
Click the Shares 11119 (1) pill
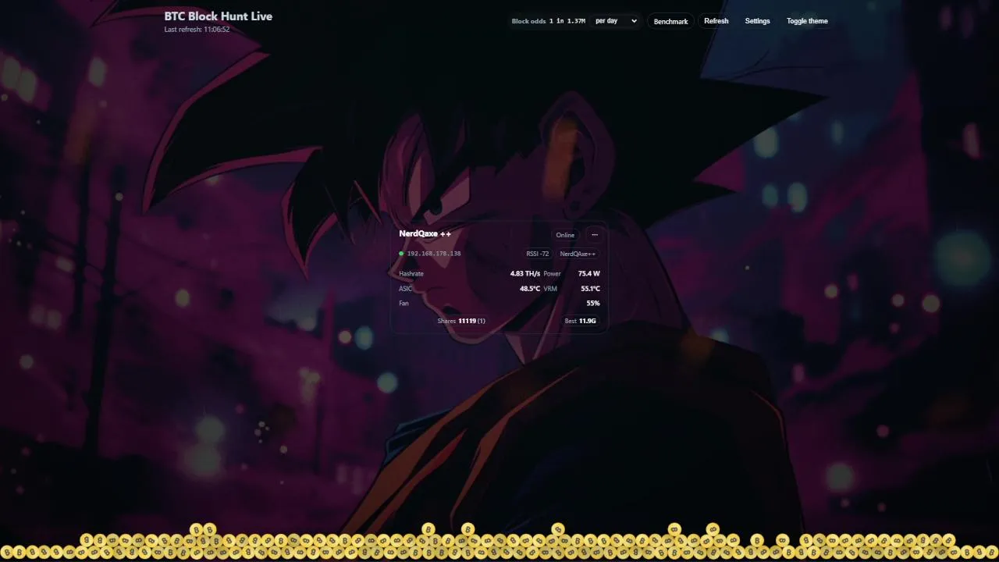tap(461, 321)
